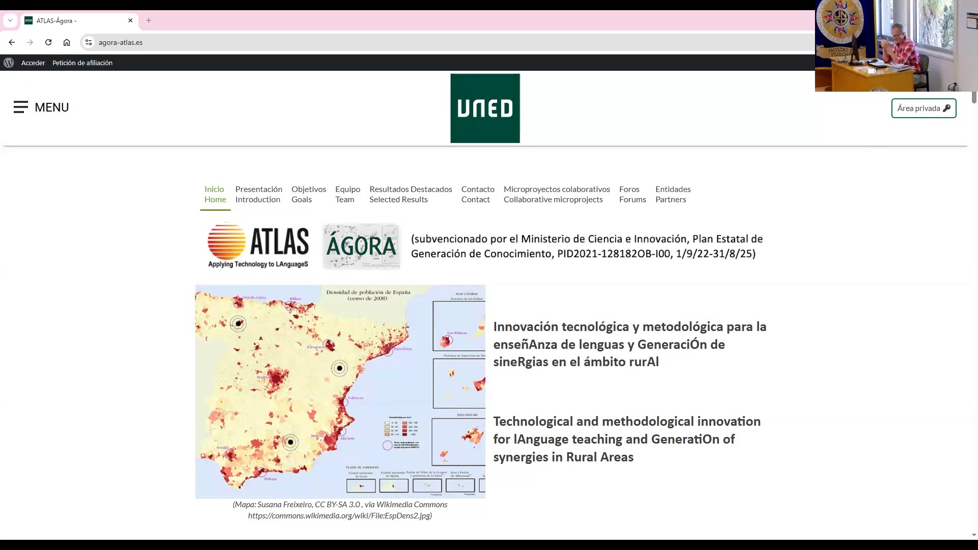The image size is (978, 550).
Task: Open Entidades Partners menu item
Action: 673,194
